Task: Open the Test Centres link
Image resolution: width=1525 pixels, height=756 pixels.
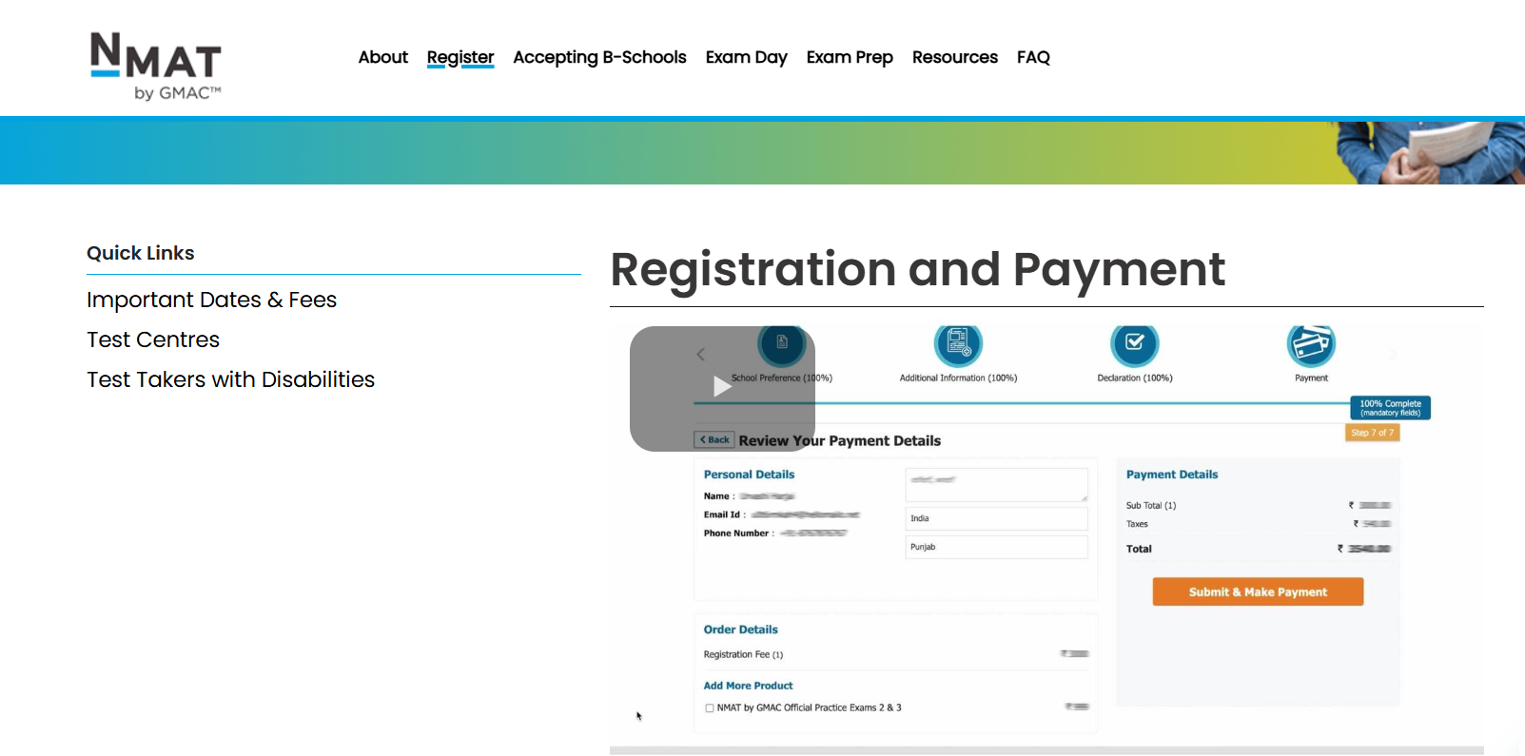Action: coord(153,339)
